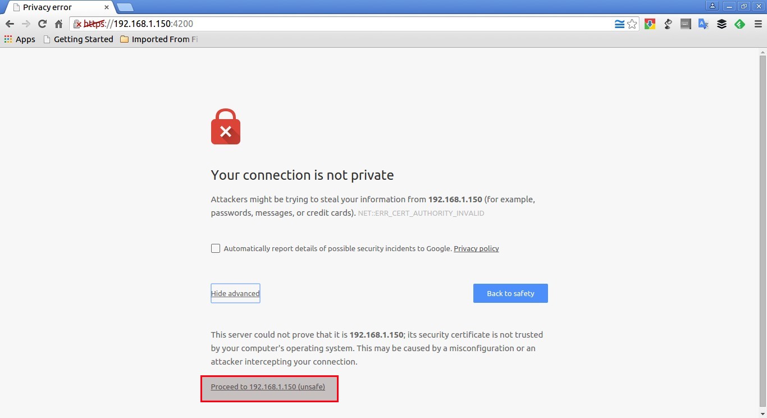767x418 pixels.
Task: Proceed to 192.168.1.150 (unsafe)
Action: (269, 387)
